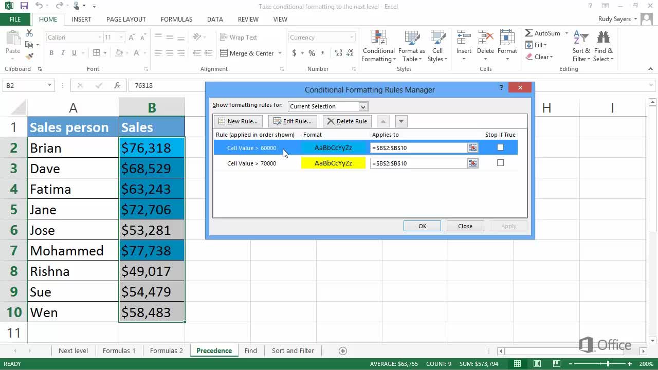Expand the Name Box dropdown arrow
The image size is (658, 370).
49,85
